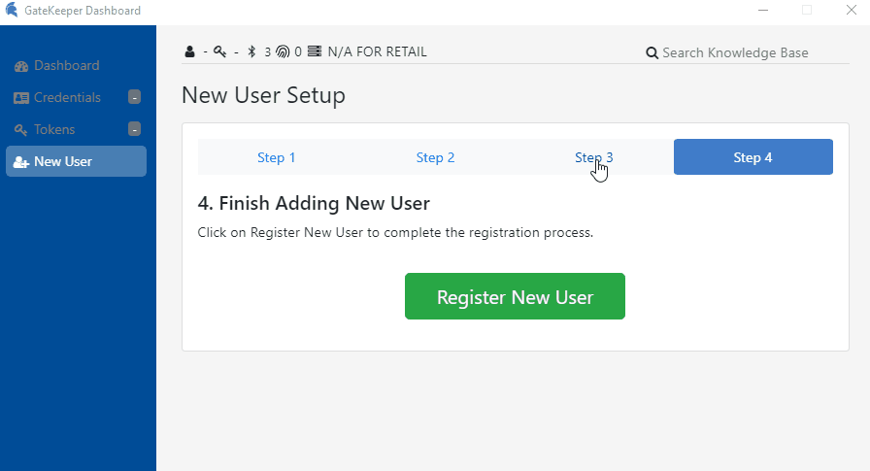Click the Tokens count badge
Image resolution: width=870 pixels, height=471 pixels.
pos(134,129)
